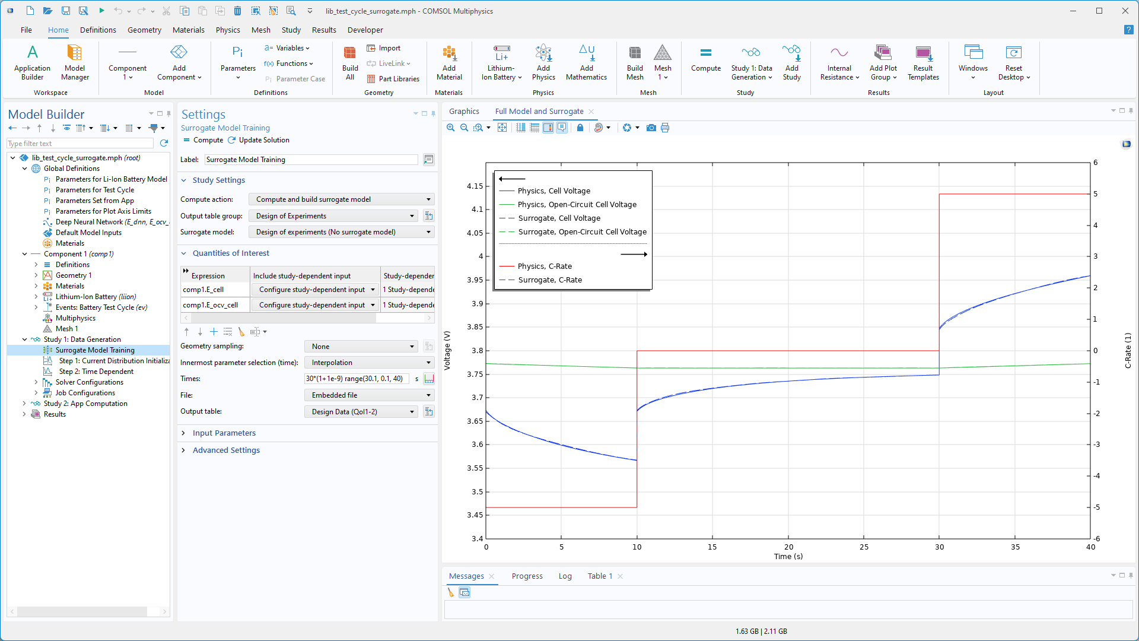Toggle y-axis grid lines in plot toolbar
This screenshot has width=1139, height=641.
pos(534,128)
